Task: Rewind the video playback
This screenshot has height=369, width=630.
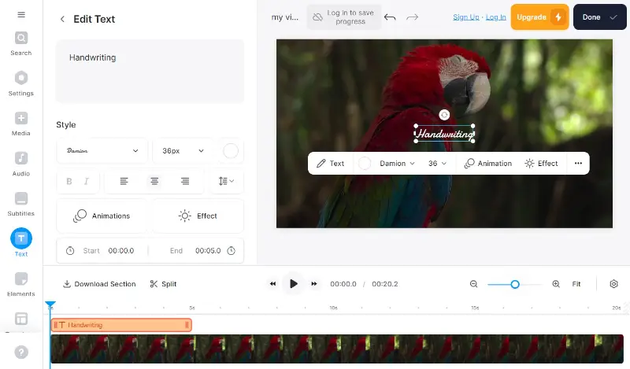Action: pos(272,284)
